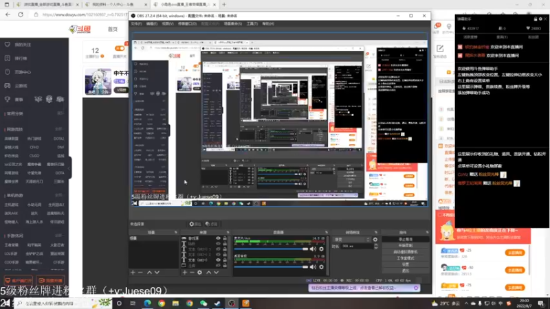Viewport: 550px width, 309px height.
Task: Select the first tab in danmaku helper
Action: point(470,37)
